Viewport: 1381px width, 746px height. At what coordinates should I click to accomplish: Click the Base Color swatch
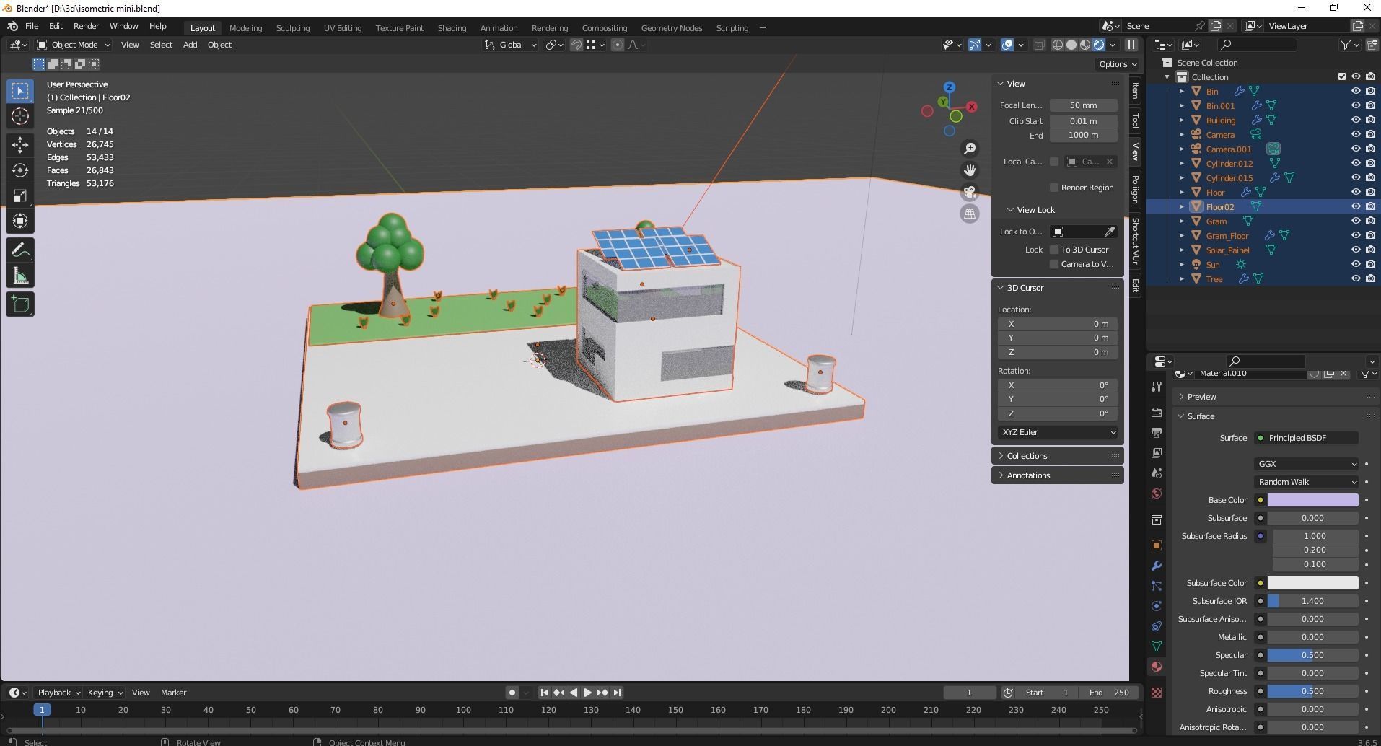(1312, 500)
